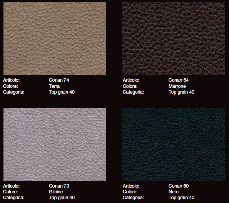The image size is (229, 203).
Task: Click the Conan 73 article name
Action: (59, 186)
